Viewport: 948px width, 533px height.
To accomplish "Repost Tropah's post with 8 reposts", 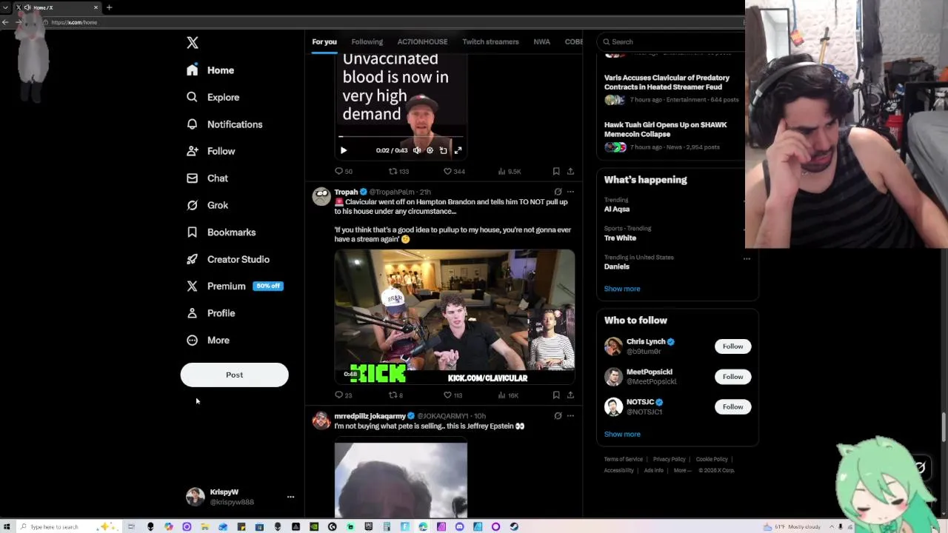I will (396, 395).
